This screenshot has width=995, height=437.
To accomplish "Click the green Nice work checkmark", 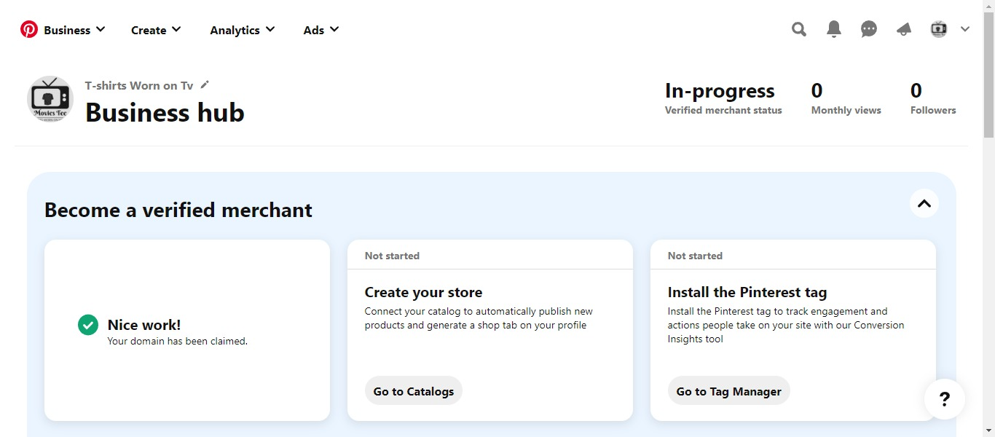I will [x=88, y=325].
